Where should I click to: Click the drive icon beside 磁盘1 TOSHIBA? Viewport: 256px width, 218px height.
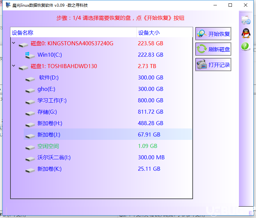pos(23,68)
